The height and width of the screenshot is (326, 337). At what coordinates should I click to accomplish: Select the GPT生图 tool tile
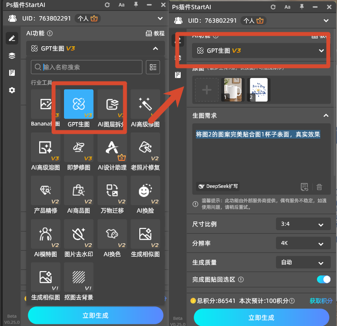click(79, 104)
